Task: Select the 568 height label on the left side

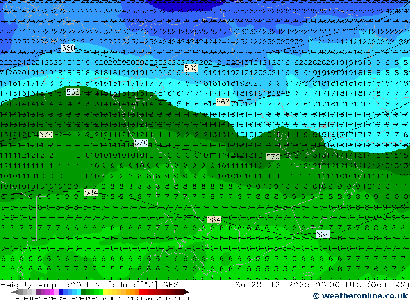Action: click(x=73, y=92)
